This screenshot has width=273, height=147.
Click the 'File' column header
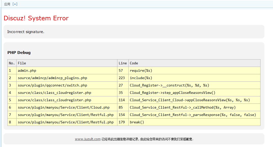tap(67, 63)
